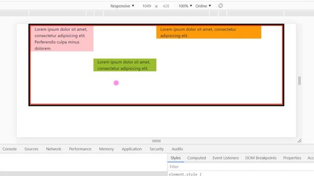Click the center media query breakpoint bar
Image resolution: width=314 pixels, height=176 pixels.
pyautogui.click(x=156, y=14)
